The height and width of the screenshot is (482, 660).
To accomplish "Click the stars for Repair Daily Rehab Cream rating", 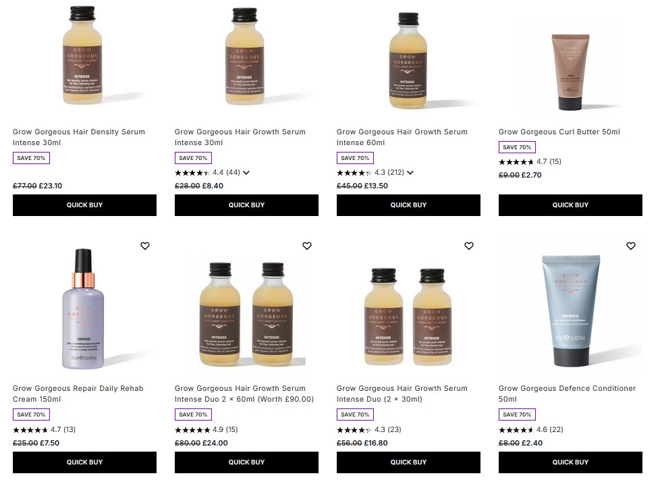I will coord(30,429).
